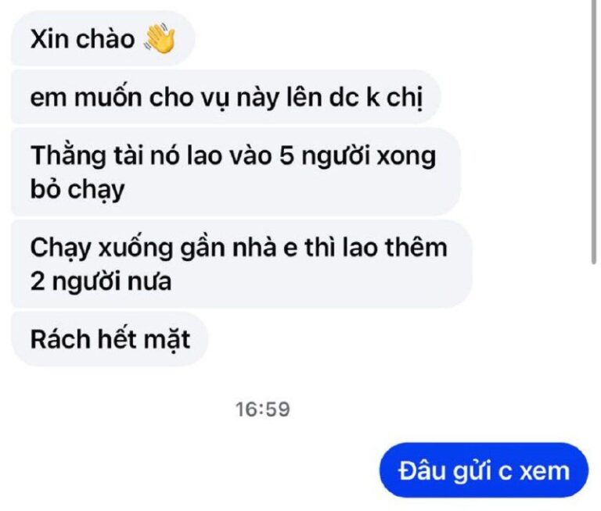Click the word "Thằng" in the third message
The height and width of the screenshot is (511, 601).
[68, 156]
